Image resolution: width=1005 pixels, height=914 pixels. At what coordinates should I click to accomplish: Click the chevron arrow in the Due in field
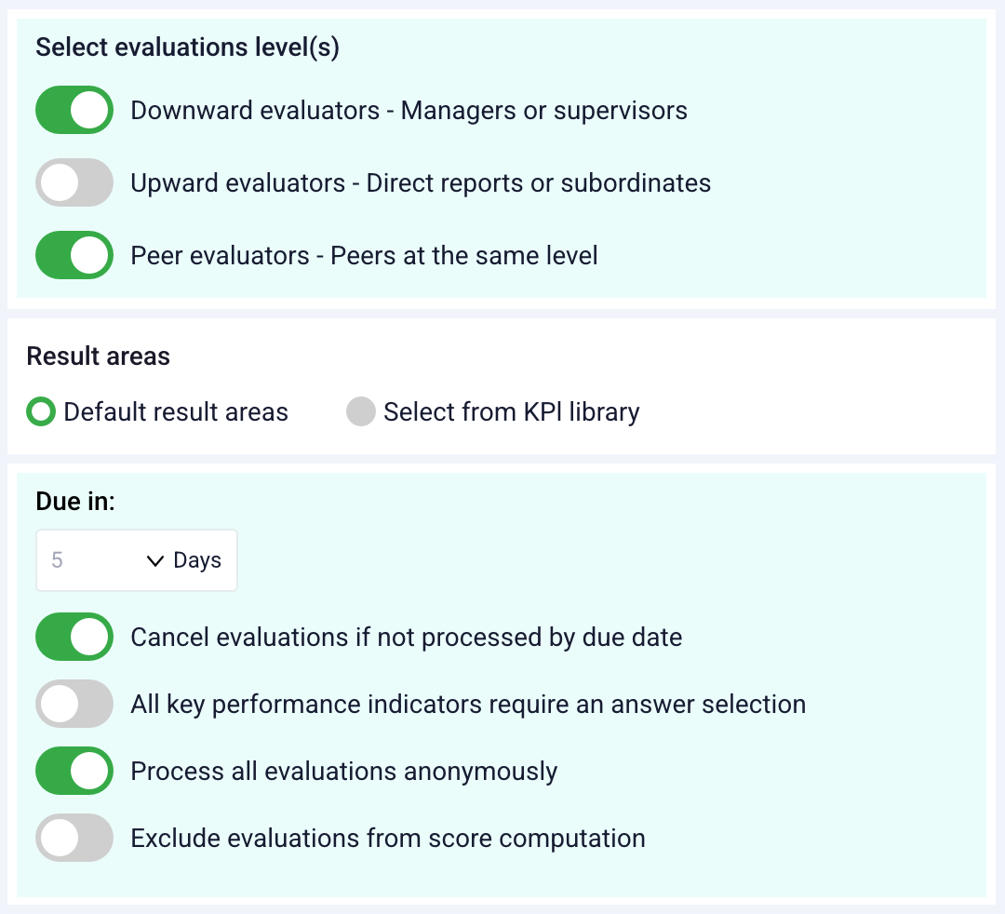(155, 560)
